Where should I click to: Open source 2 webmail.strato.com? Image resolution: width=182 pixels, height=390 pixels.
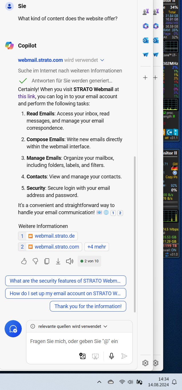point(50,247)
